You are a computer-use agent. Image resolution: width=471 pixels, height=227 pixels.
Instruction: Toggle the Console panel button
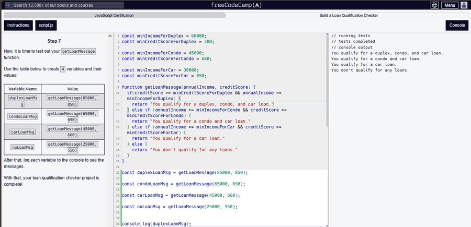[457, 26]
